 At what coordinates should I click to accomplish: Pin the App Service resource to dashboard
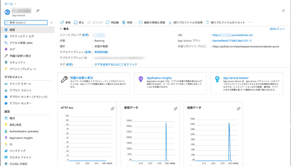coord(38,11)
